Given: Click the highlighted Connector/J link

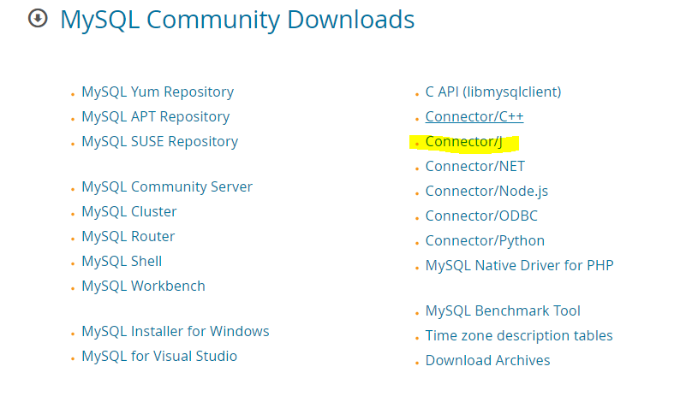Looking at the screenshot, I should 463,141.
